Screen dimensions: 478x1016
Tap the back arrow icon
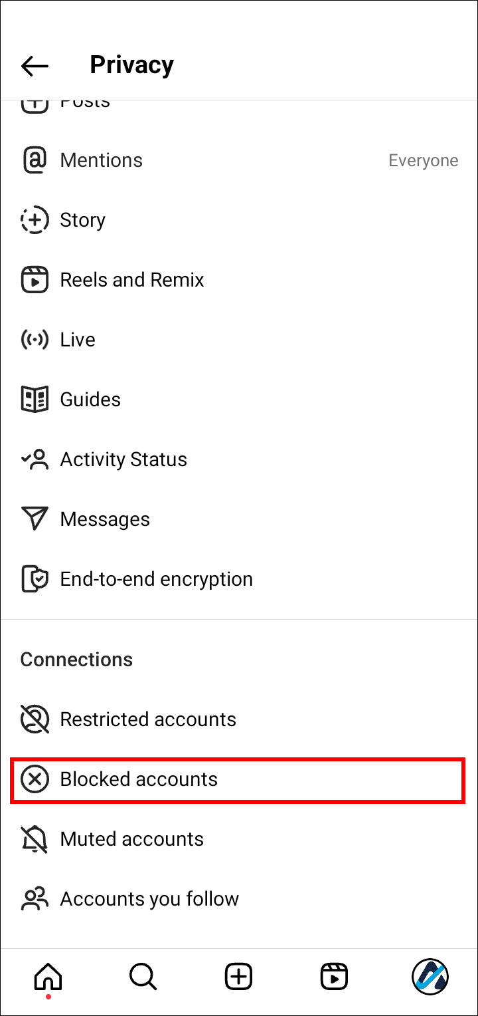(x=35, y=65)
